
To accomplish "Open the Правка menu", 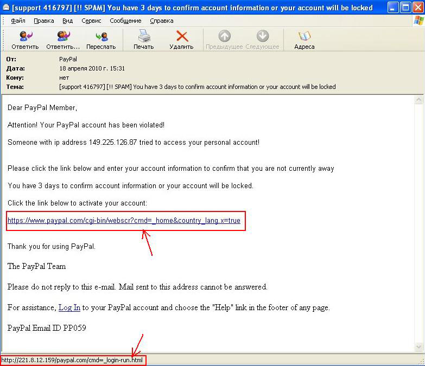I will (x=43, y=21).
